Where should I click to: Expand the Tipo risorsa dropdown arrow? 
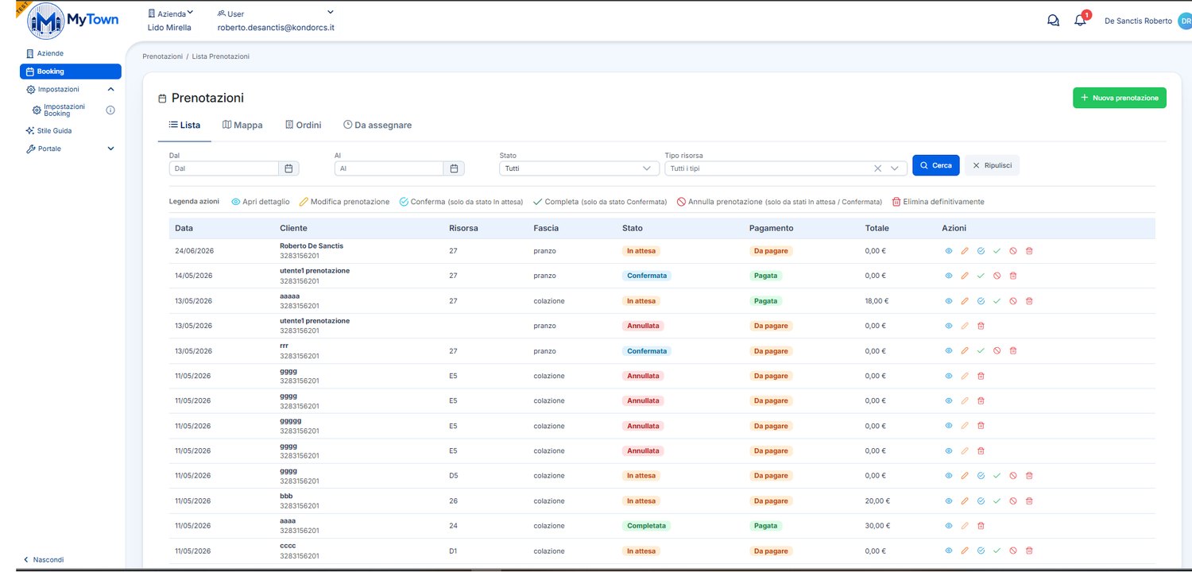[896, 168]
